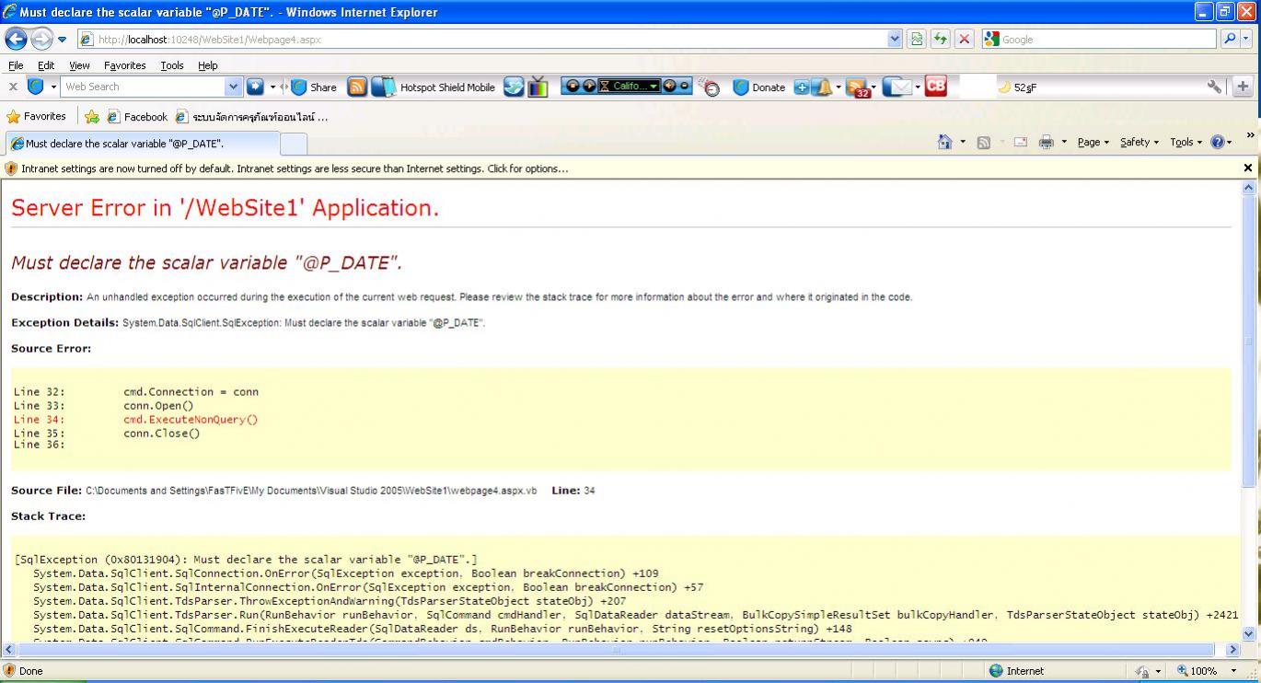The image size is (1261, 683).
Task: Click the Read Mail icon in command bar
Action: tap(1020, 143)
